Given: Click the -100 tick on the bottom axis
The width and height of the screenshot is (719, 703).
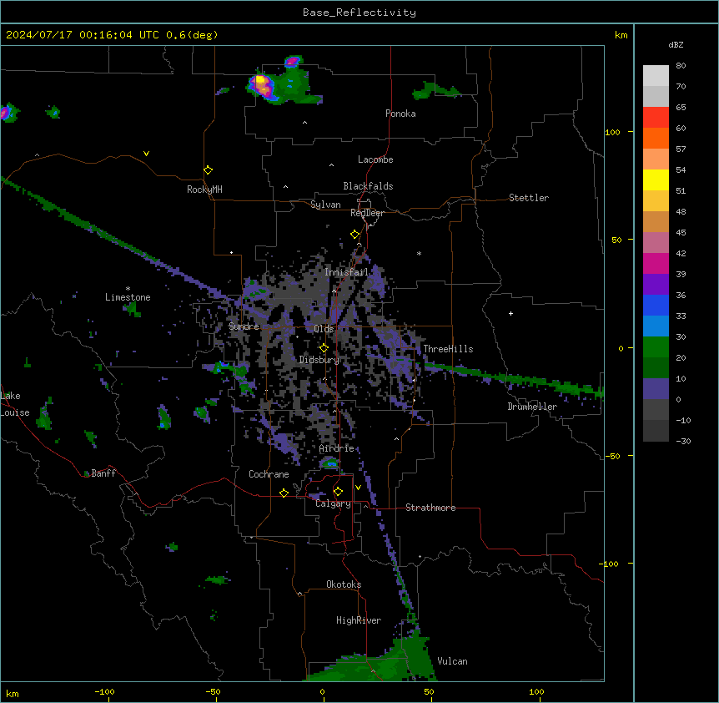Looking at the screenshot, I should pyautogui.click(x=104, y=691).
